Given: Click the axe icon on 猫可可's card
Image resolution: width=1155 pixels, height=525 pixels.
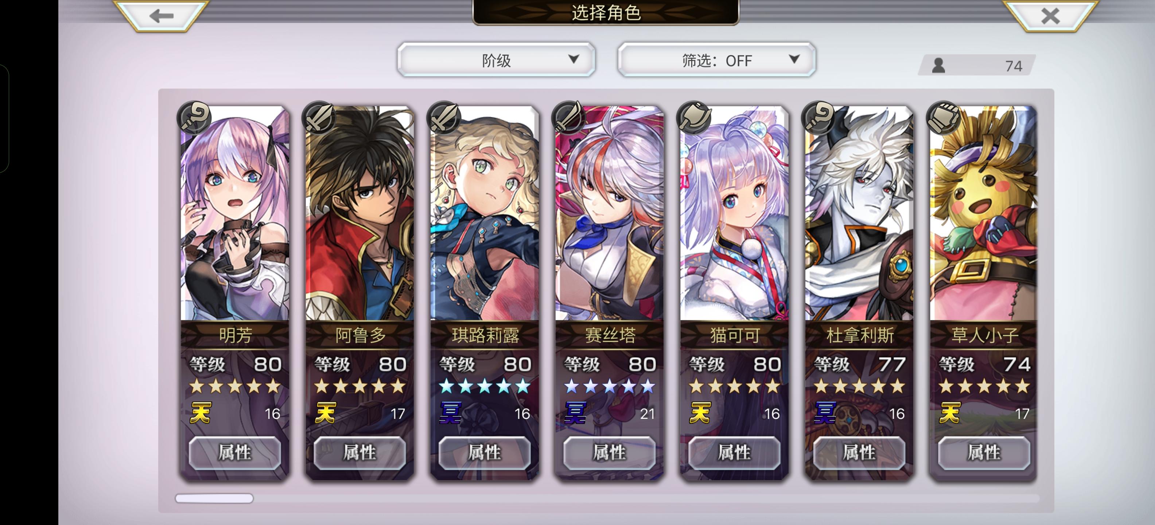Looking at the screenshot, I should coord(694,117).
